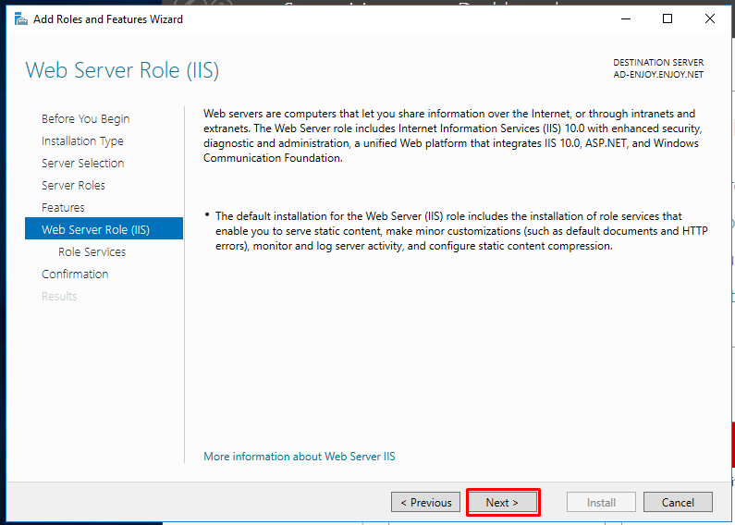
Task: Open the Installation Type step
Action: [82, 141]
